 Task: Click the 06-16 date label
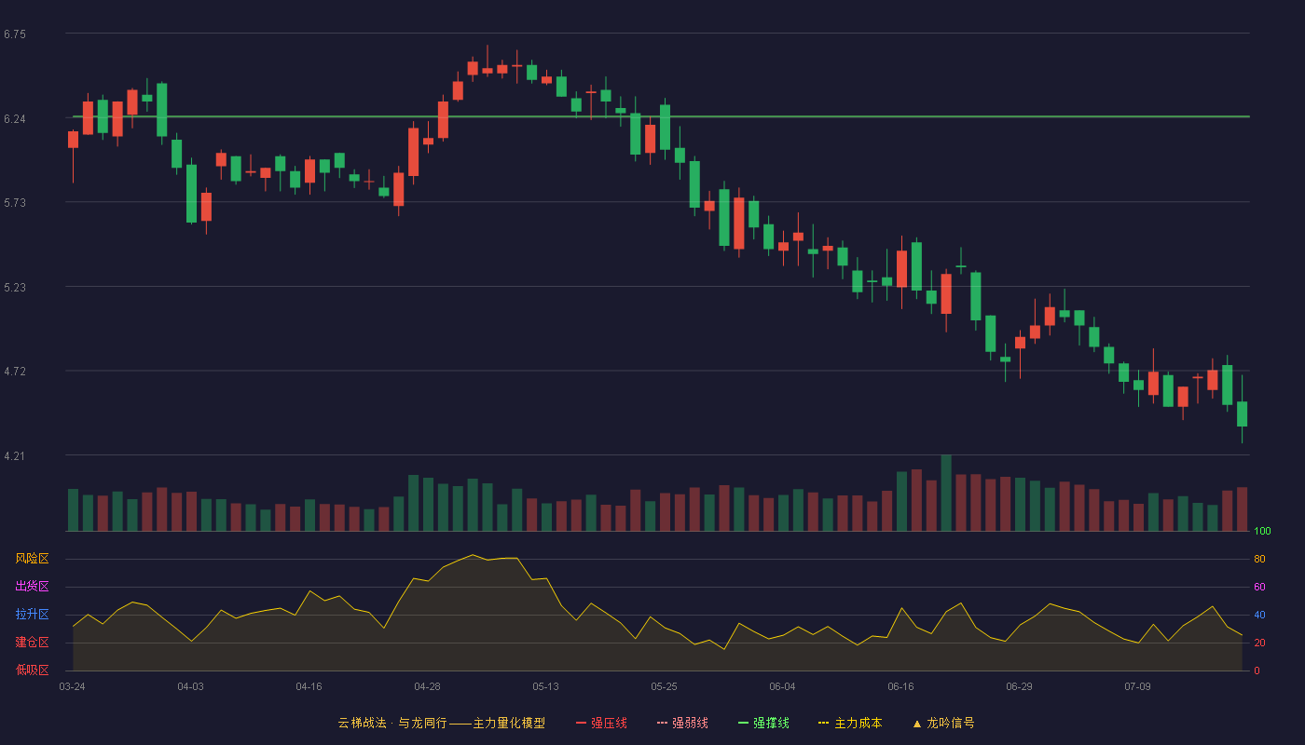coord(900,686)
